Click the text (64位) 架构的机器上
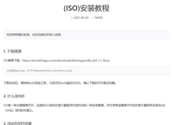The width and height of the screenshot is (172, 125). click(x=19, y=110)
